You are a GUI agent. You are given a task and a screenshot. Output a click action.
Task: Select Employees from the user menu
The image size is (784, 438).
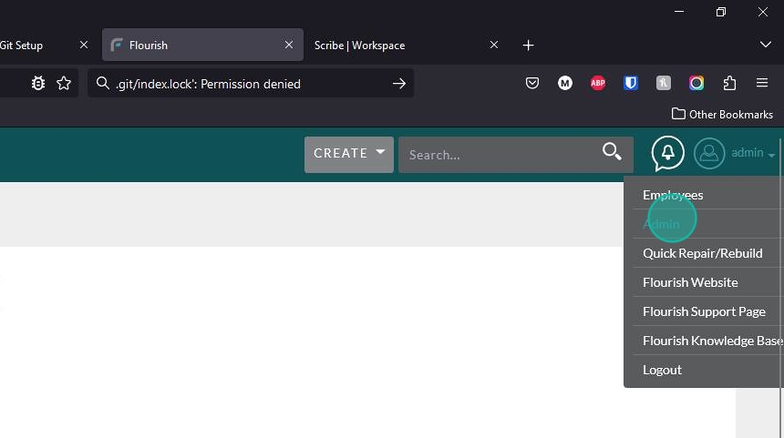click(673, 195)
